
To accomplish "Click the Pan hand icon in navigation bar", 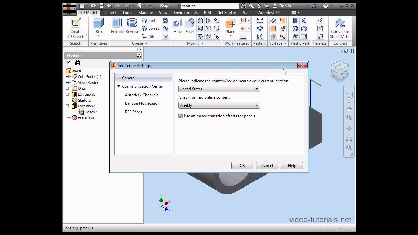I will [x=349, y=110].
